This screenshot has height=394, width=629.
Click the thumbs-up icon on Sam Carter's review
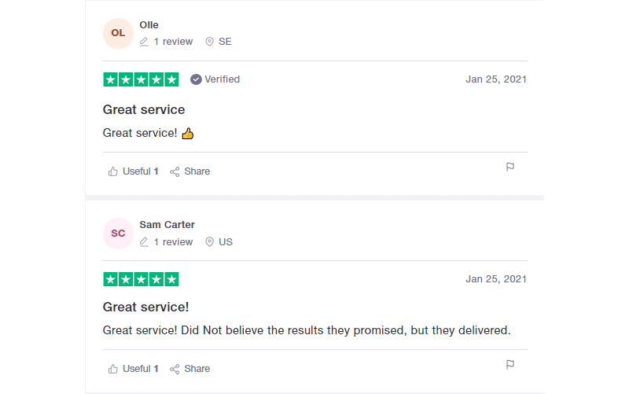point(112,369)
